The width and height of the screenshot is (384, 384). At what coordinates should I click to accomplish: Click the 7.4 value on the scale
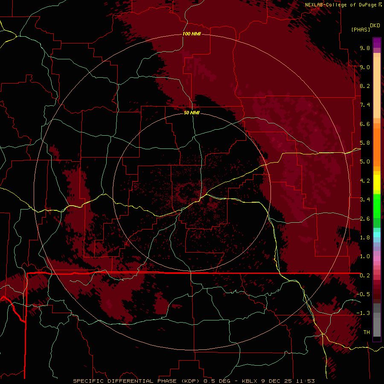tap(365, 105)
